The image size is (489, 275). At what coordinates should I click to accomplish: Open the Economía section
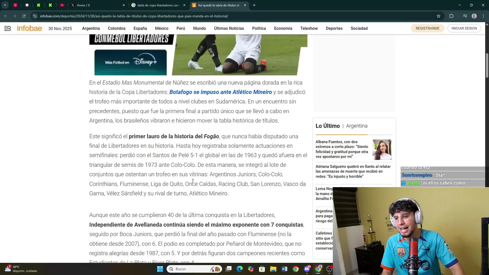point(283,28)
